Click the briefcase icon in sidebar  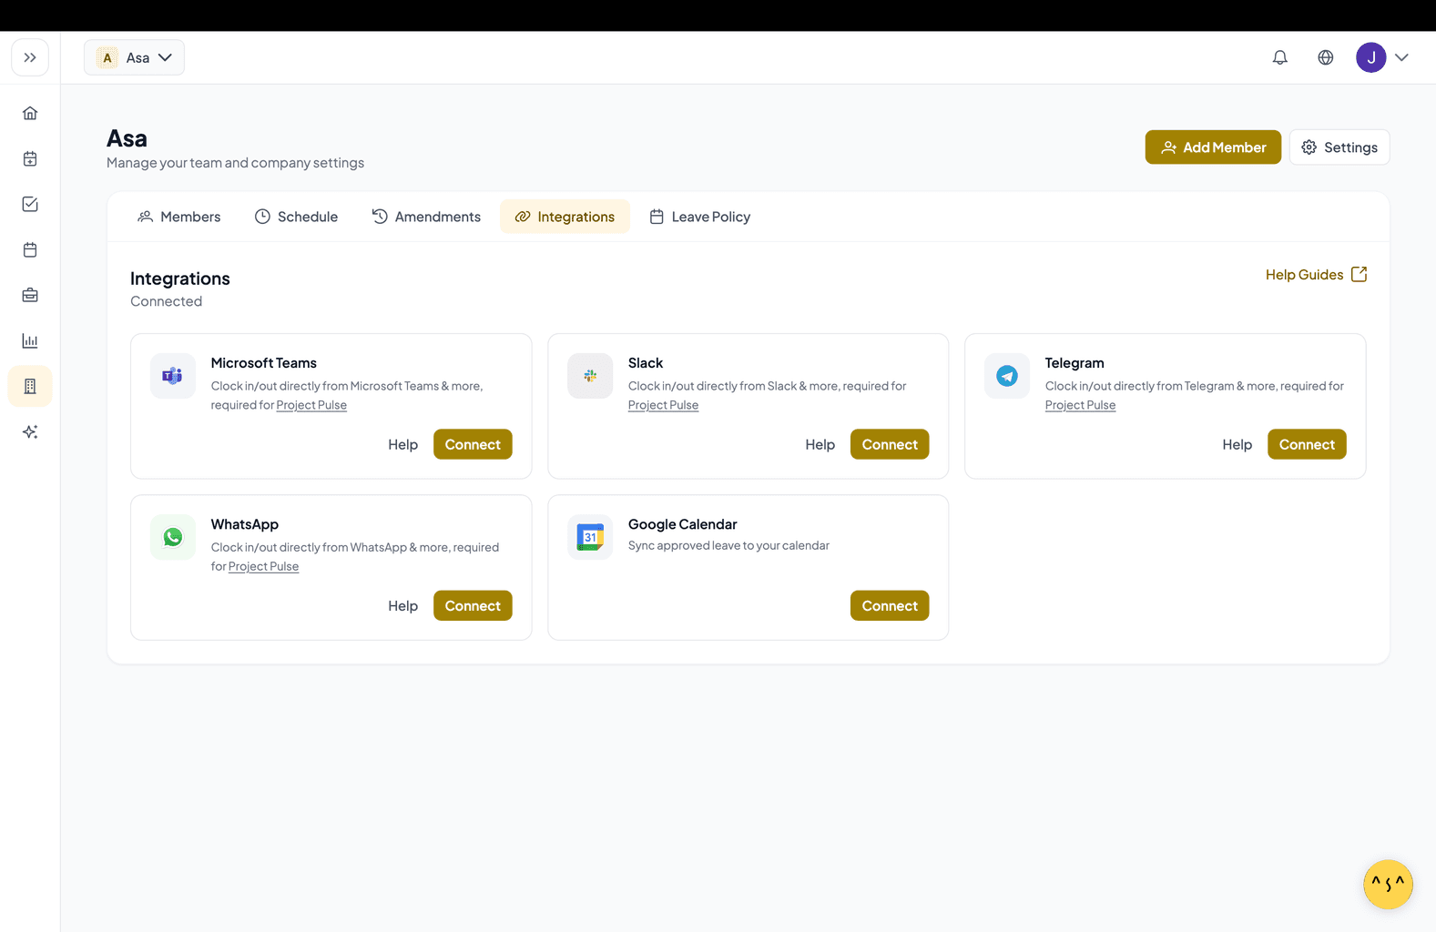[30, 296]
